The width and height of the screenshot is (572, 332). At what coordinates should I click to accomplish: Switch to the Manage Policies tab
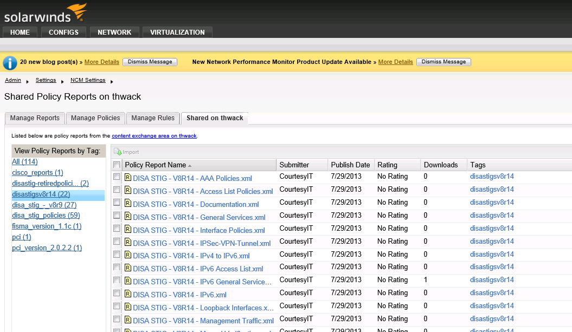coord(95,118)
